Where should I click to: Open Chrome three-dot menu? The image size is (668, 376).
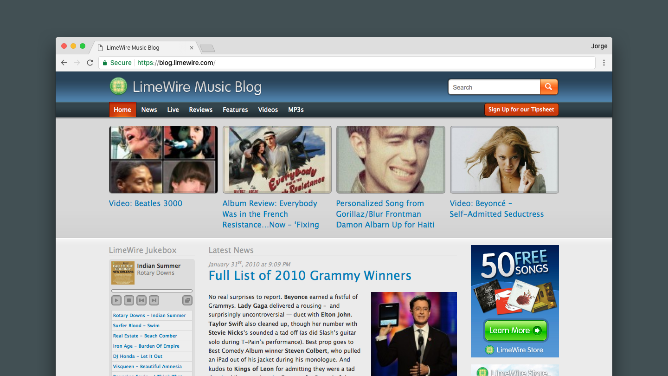pyautogui.click(x=604, y=63)
